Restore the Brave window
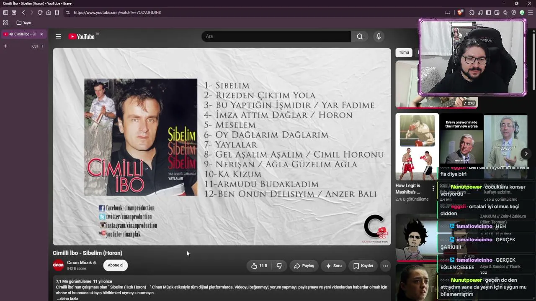Viewport: 536px width, 301px height. pos(517,3)
